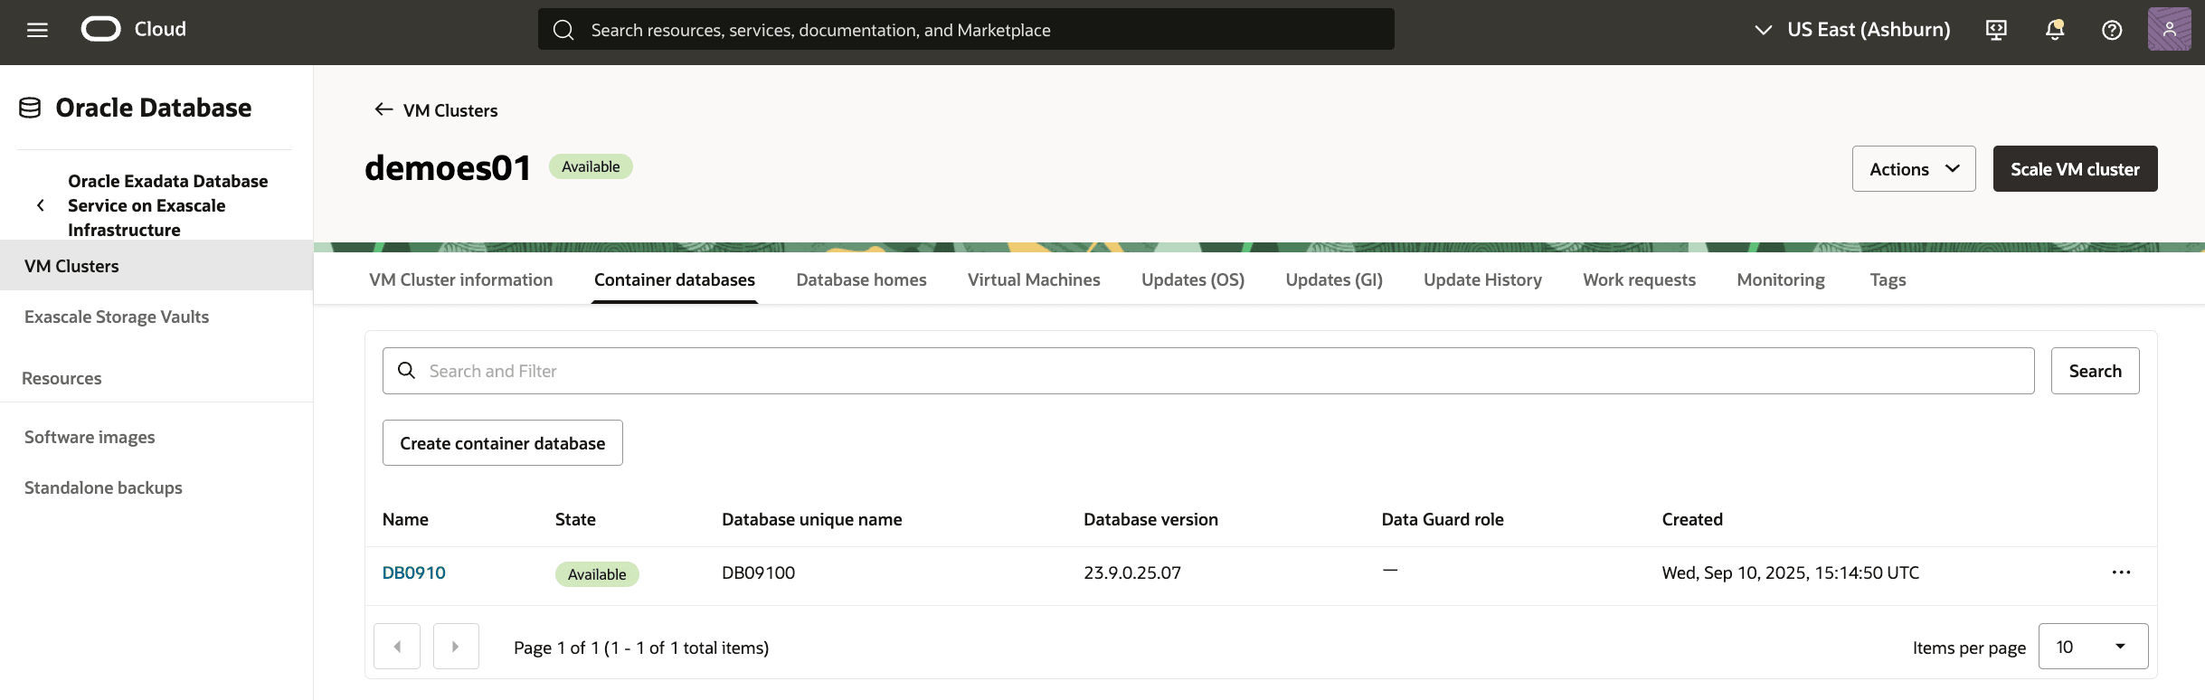Click the Oracle Database stack icon
Image resolution: width=2205 pixels, height=700 pixels.
click(30, 108)
